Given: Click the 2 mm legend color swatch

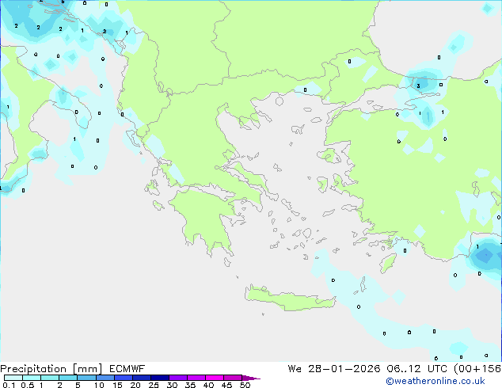Looking at the screenshot, I should (x=68, y=378).
